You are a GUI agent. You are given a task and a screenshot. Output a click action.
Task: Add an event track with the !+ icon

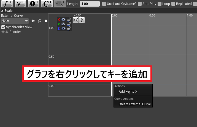coord(34,4)
